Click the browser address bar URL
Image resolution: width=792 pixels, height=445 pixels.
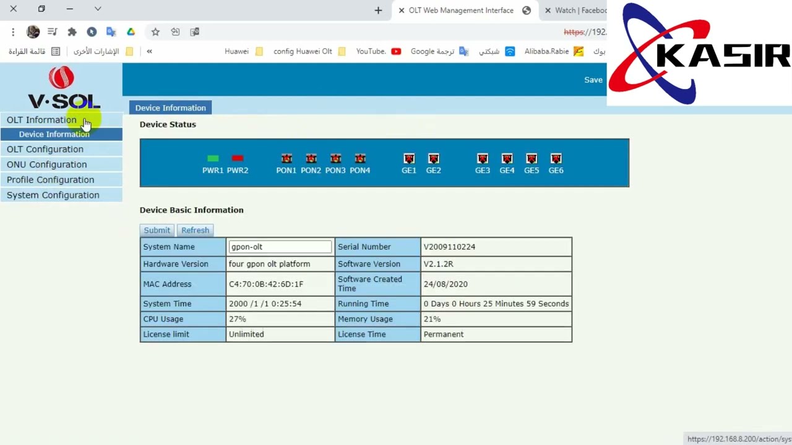point(585,32)
